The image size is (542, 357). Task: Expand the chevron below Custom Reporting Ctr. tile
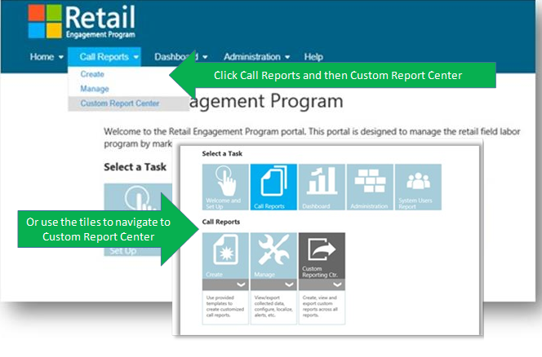[337, 286]
